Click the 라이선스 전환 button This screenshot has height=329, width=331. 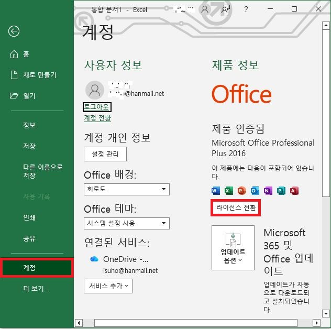[236, 208]
